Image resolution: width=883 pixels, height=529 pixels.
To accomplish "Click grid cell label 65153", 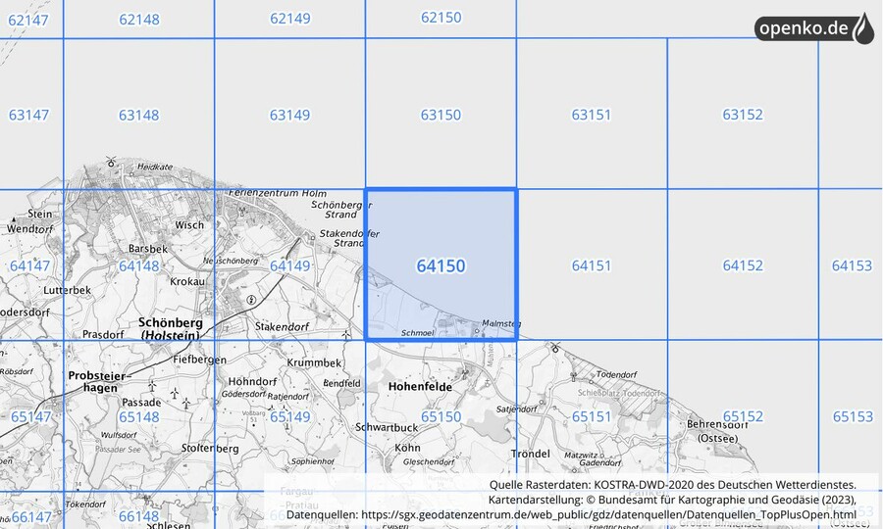I will [x=853, y=416].
